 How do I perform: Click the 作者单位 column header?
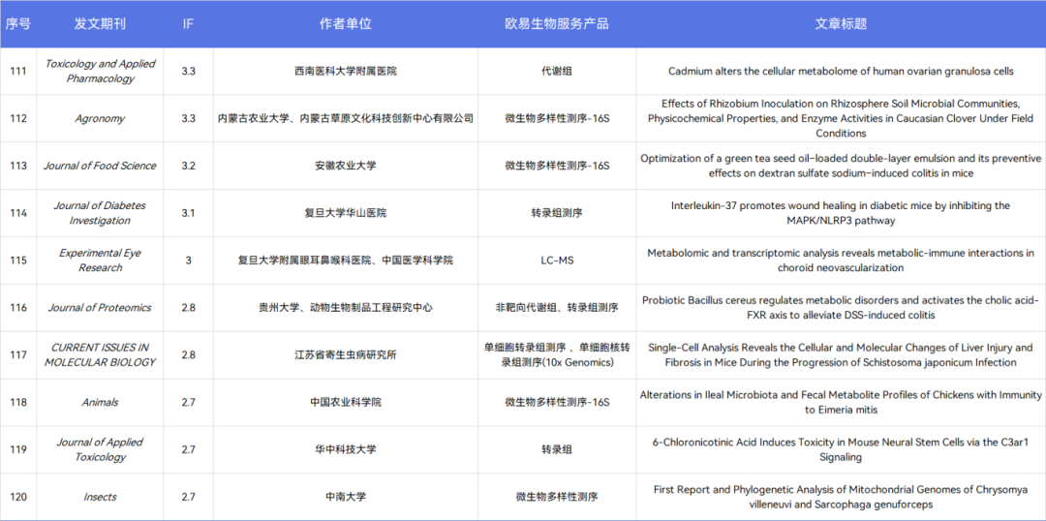(346, 23)
